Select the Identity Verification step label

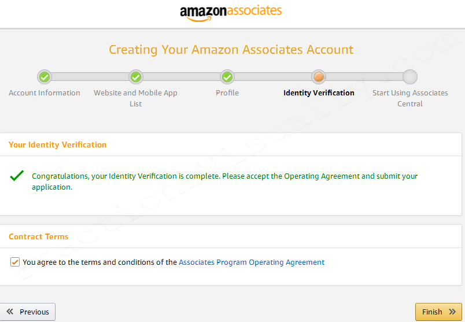(319, 93)
